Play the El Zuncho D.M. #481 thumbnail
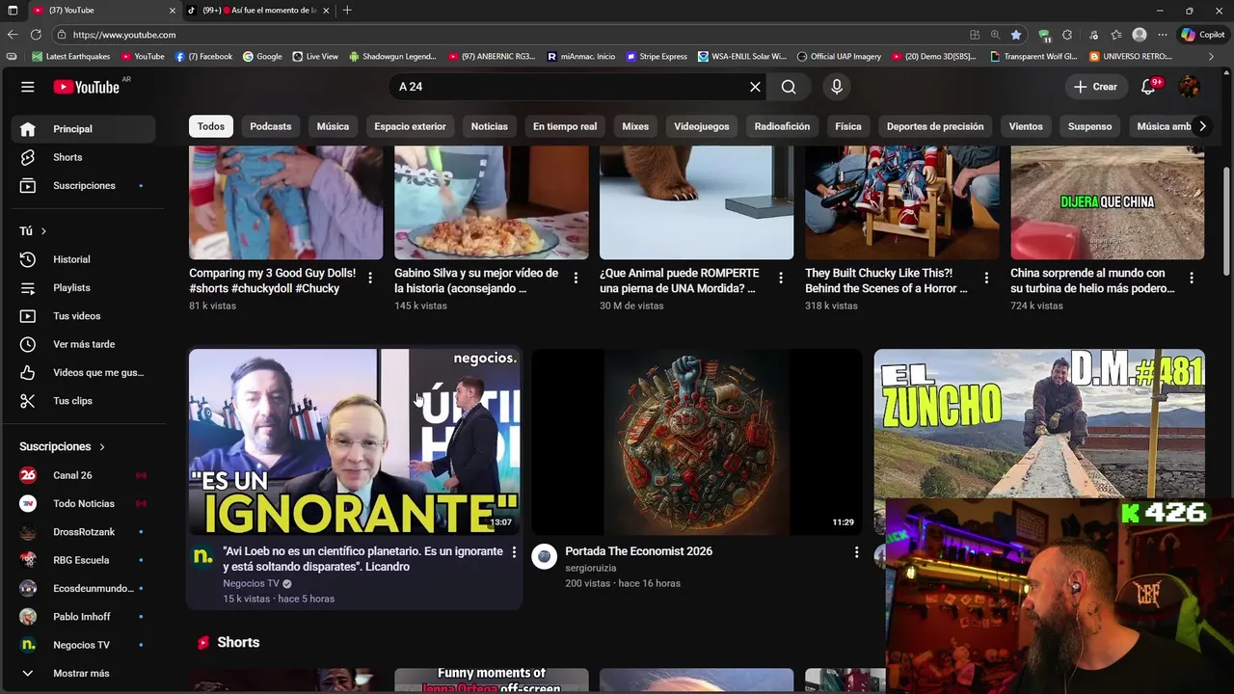Screen dimensions: 1234x694 [1039, 424]
